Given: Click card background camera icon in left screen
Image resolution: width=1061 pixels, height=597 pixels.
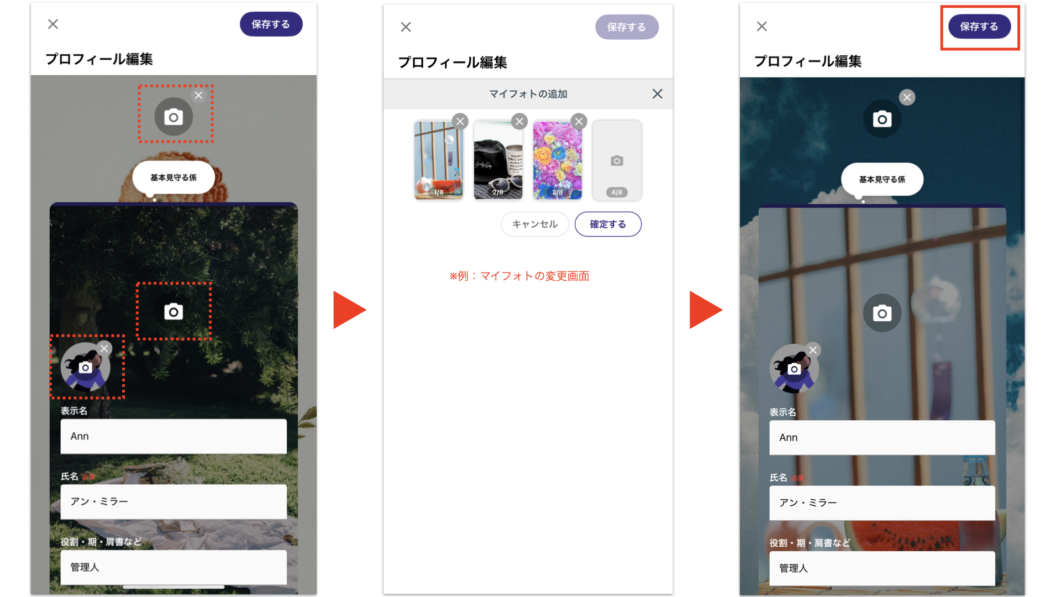Looking at the screenshot, I should coord(174,312).
